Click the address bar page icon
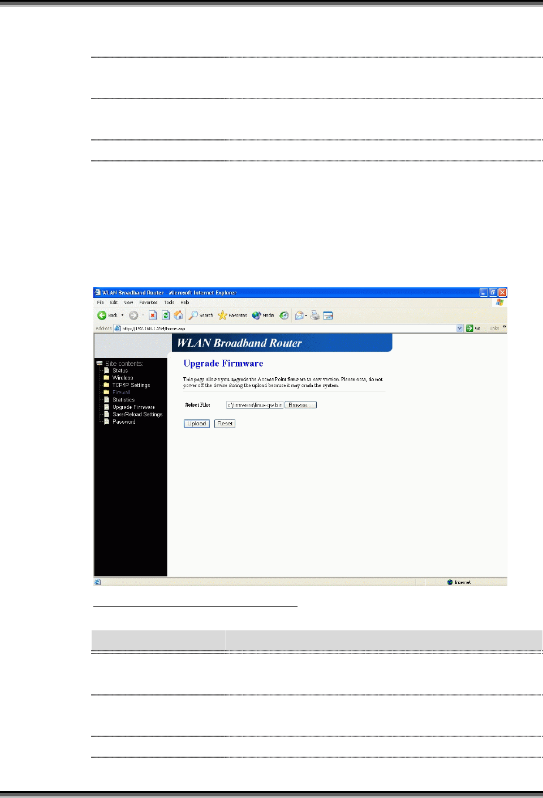Screen dimensions: 543x798 118,328
